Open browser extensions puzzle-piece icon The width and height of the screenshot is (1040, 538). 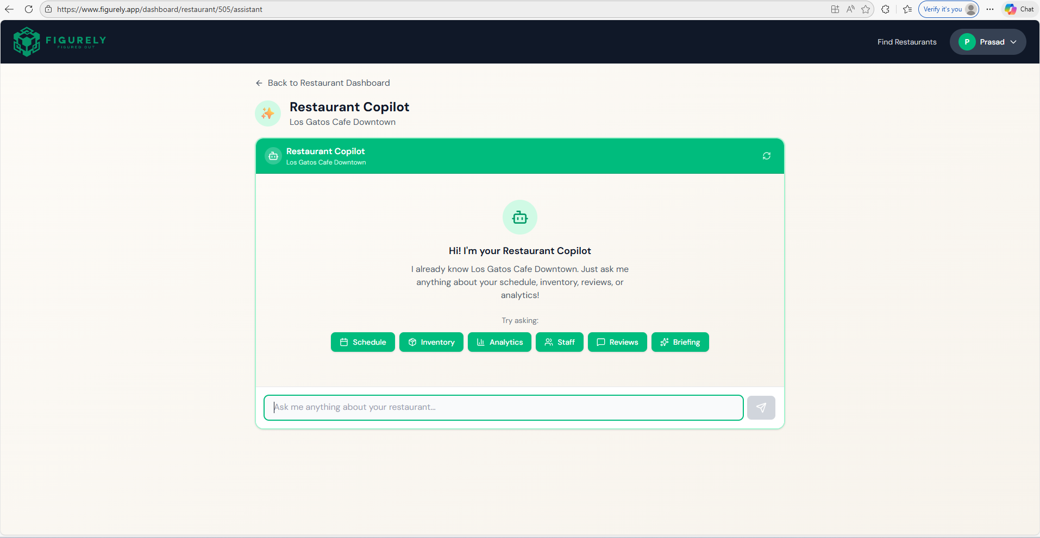(886, 9)
